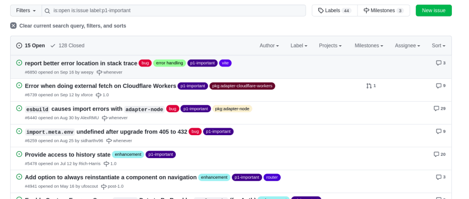Open issue 'esbuild causes import errors with adapter-node'
The width and height of the screenshot is (469, 199).
coord(94,109)
